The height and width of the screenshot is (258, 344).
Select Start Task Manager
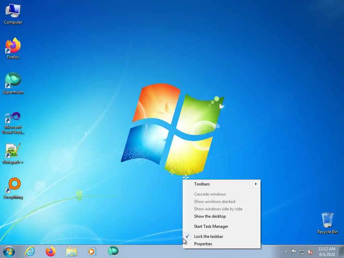coord(222,226)
